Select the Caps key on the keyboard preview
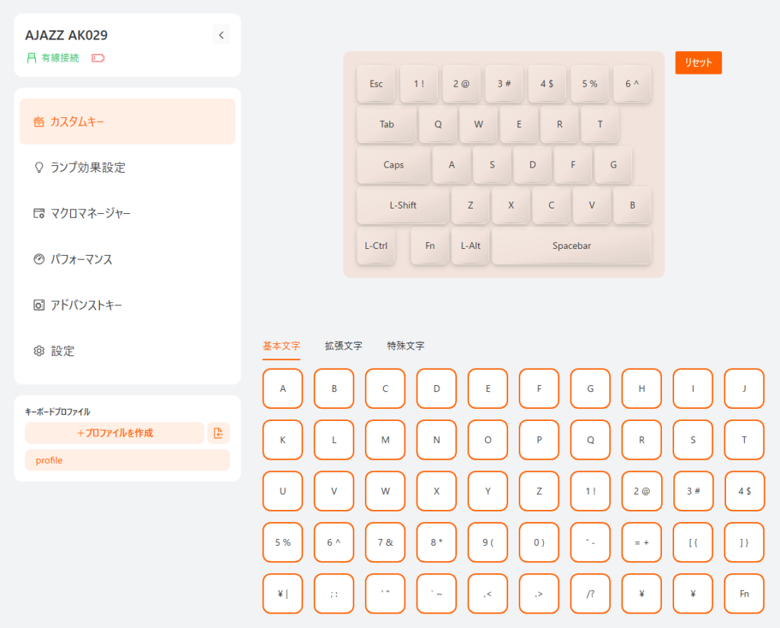This screenshot has width=780, height=628. click(393, 164)
